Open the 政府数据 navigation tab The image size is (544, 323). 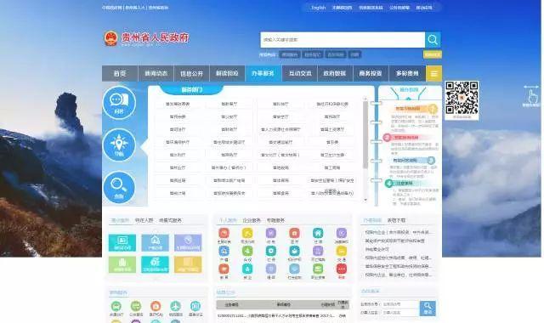(x=335, y=74)
